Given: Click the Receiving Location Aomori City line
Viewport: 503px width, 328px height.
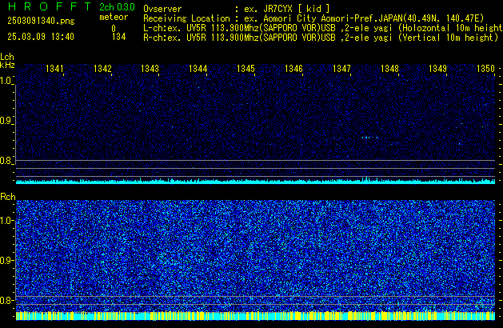Looking at the screenshot, I should click(x=313, y=18).
